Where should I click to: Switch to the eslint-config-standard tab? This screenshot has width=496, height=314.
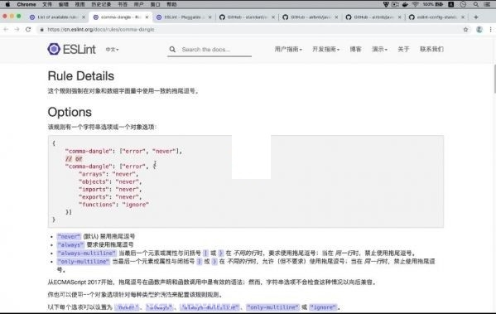[437, 17]
